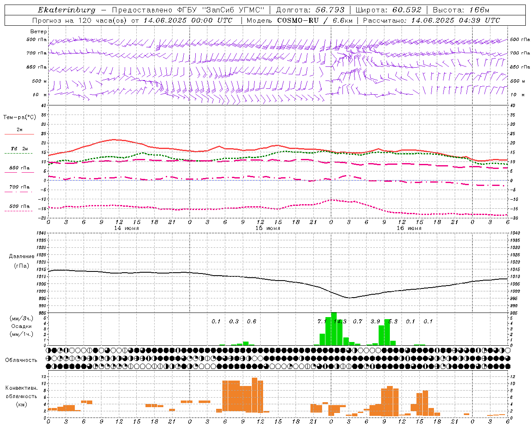Click the (мм/3ч.) precipitation unit label

coord(21,319)
